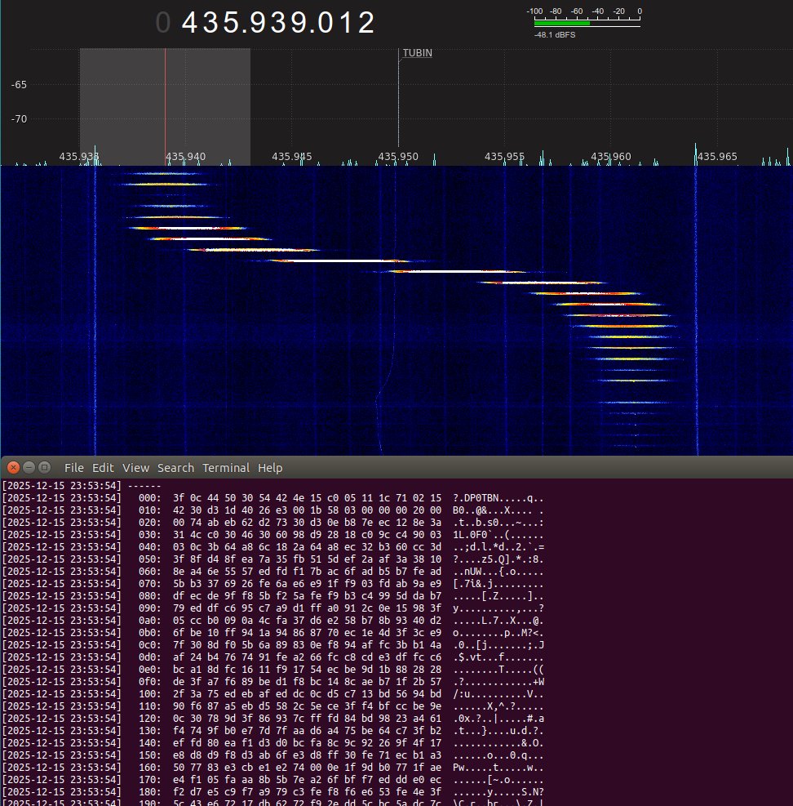793x806 pixels.
Task: Click the 1L.0F0`..(...... ASCII text
Action: pos(498,535)
